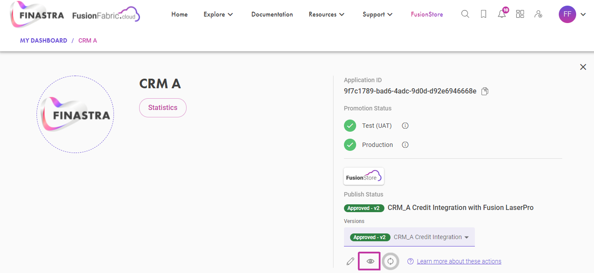Open the FF user avatar
This screenshot has width=594, height=273.
coord(567,14)
